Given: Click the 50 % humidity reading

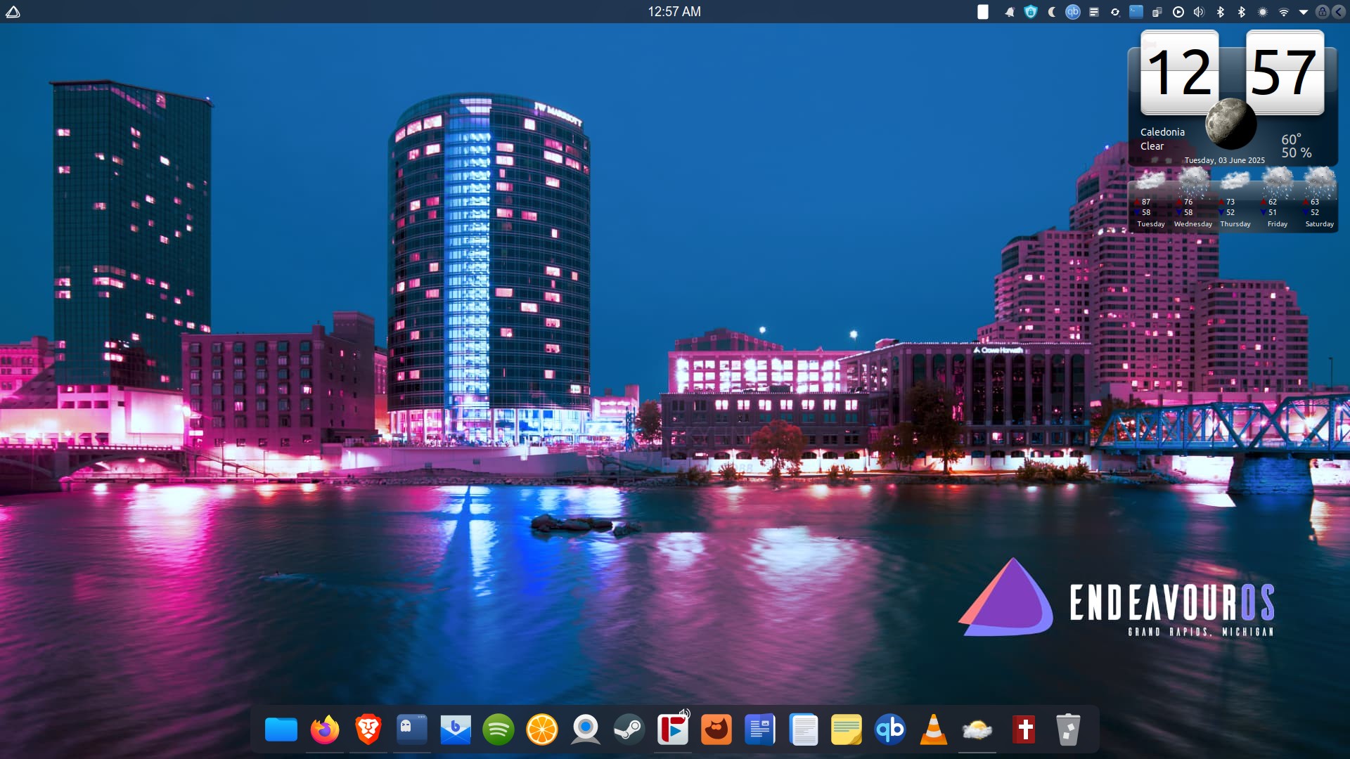Looking at the screenshot, I should [1296, 153].
